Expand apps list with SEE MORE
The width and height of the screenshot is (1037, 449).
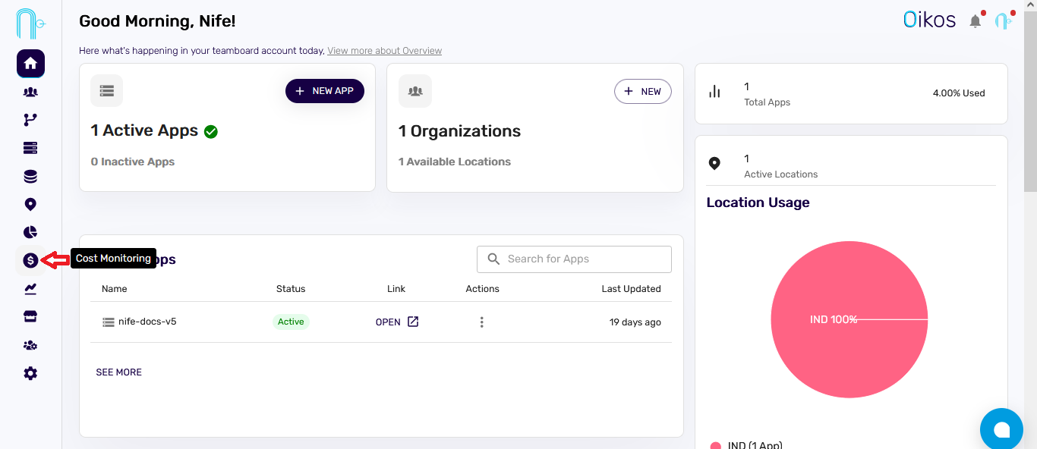pyautogui.click(x=118, y=372)
